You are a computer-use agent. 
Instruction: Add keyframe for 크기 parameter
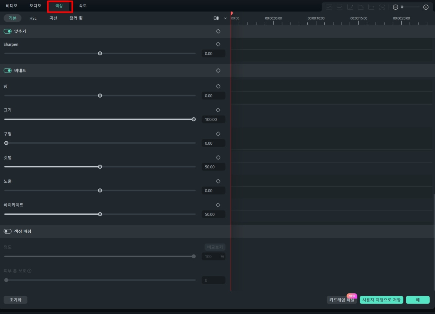[218, 110]
